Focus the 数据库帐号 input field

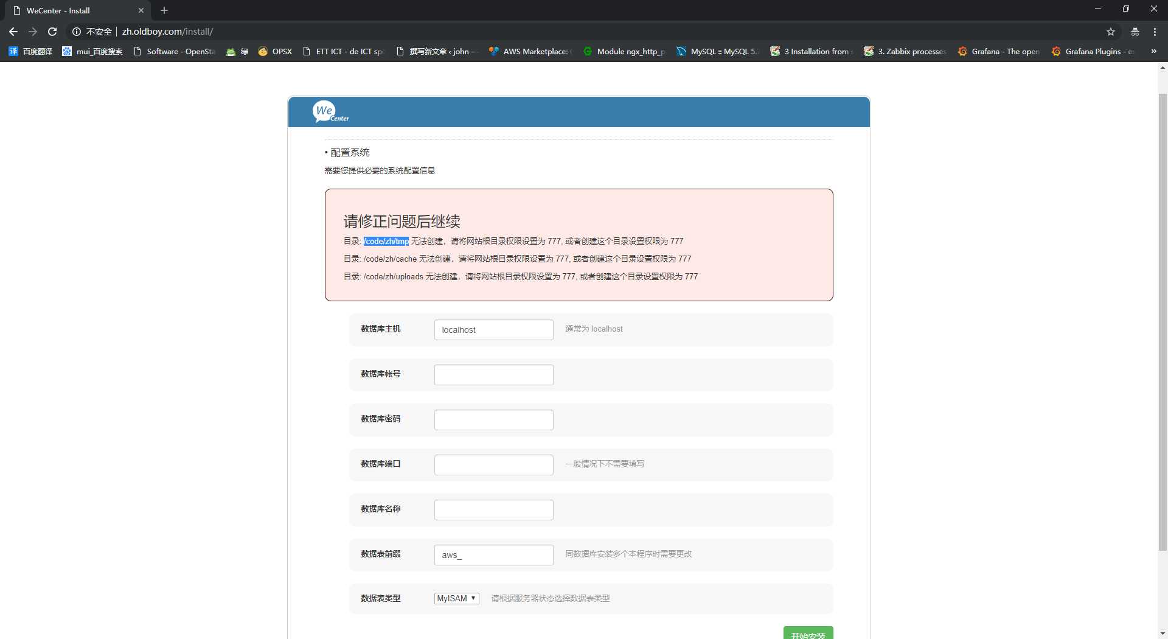(493, 375)
